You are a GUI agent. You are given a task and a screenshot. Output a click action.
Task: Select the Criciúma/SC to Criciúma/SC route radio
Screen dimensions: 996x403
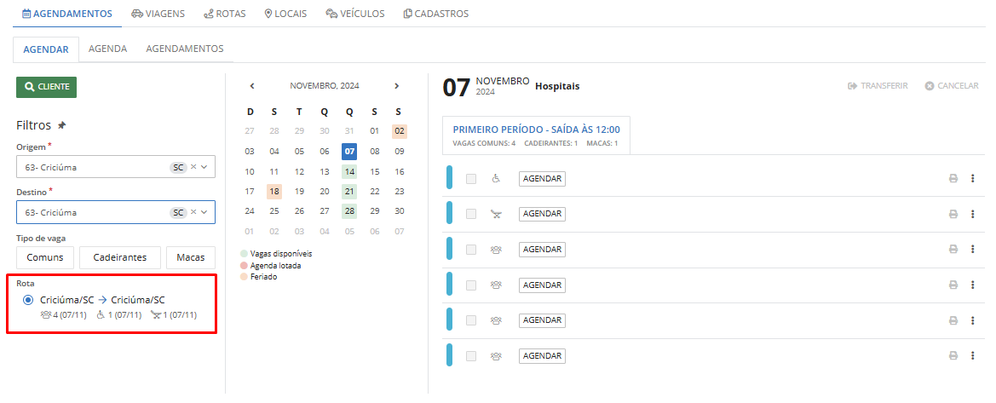(28, 300)
